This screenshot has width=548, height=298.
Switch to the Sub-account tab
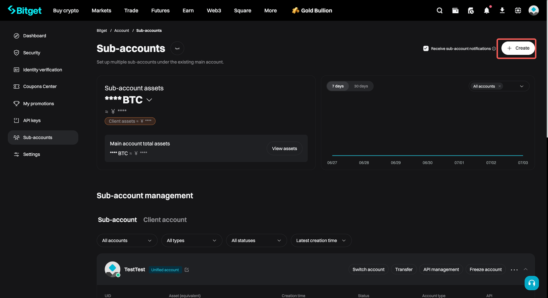[117, 220]
